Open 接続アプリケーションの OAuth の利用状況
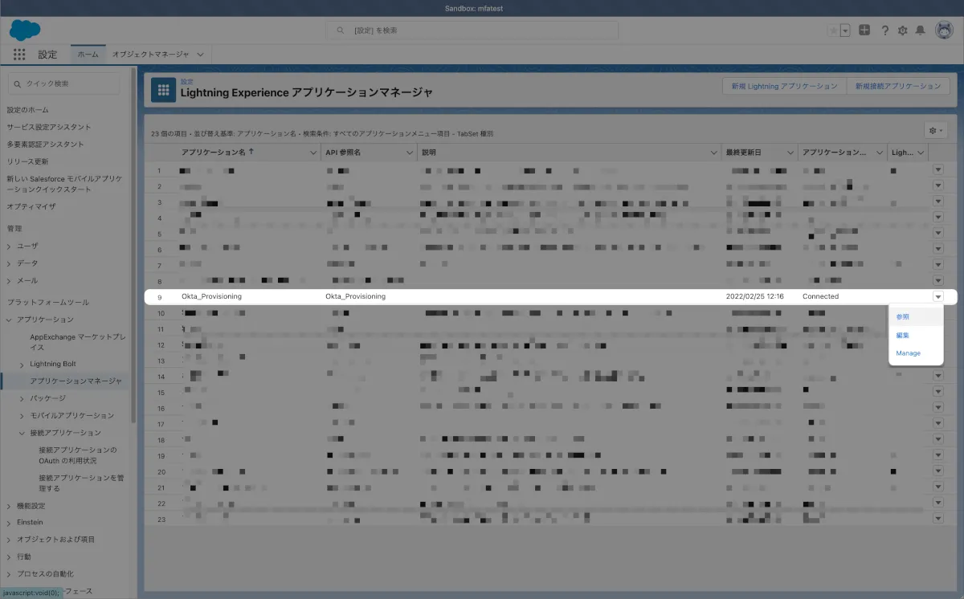Image resolution: width=964 pixels, height=599 pixels. coord(78,455)
